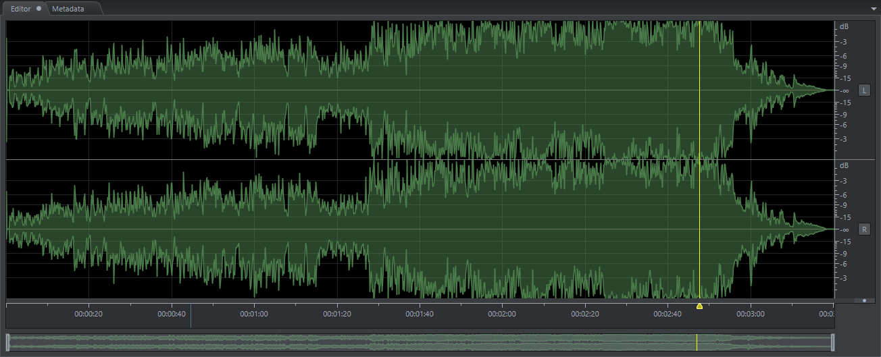Select the Editor tab
The height and width of the screenshot is (357, 881).
click(x=20, y=8)
